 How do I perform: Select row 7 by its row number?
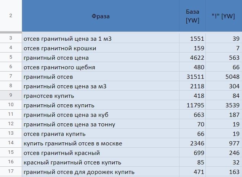pyautogui.click(x=11, y=77)
